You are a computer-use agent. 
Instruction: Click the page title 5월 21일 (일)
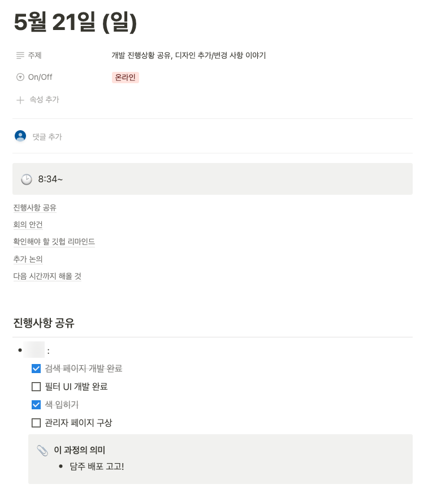[75, 23]
